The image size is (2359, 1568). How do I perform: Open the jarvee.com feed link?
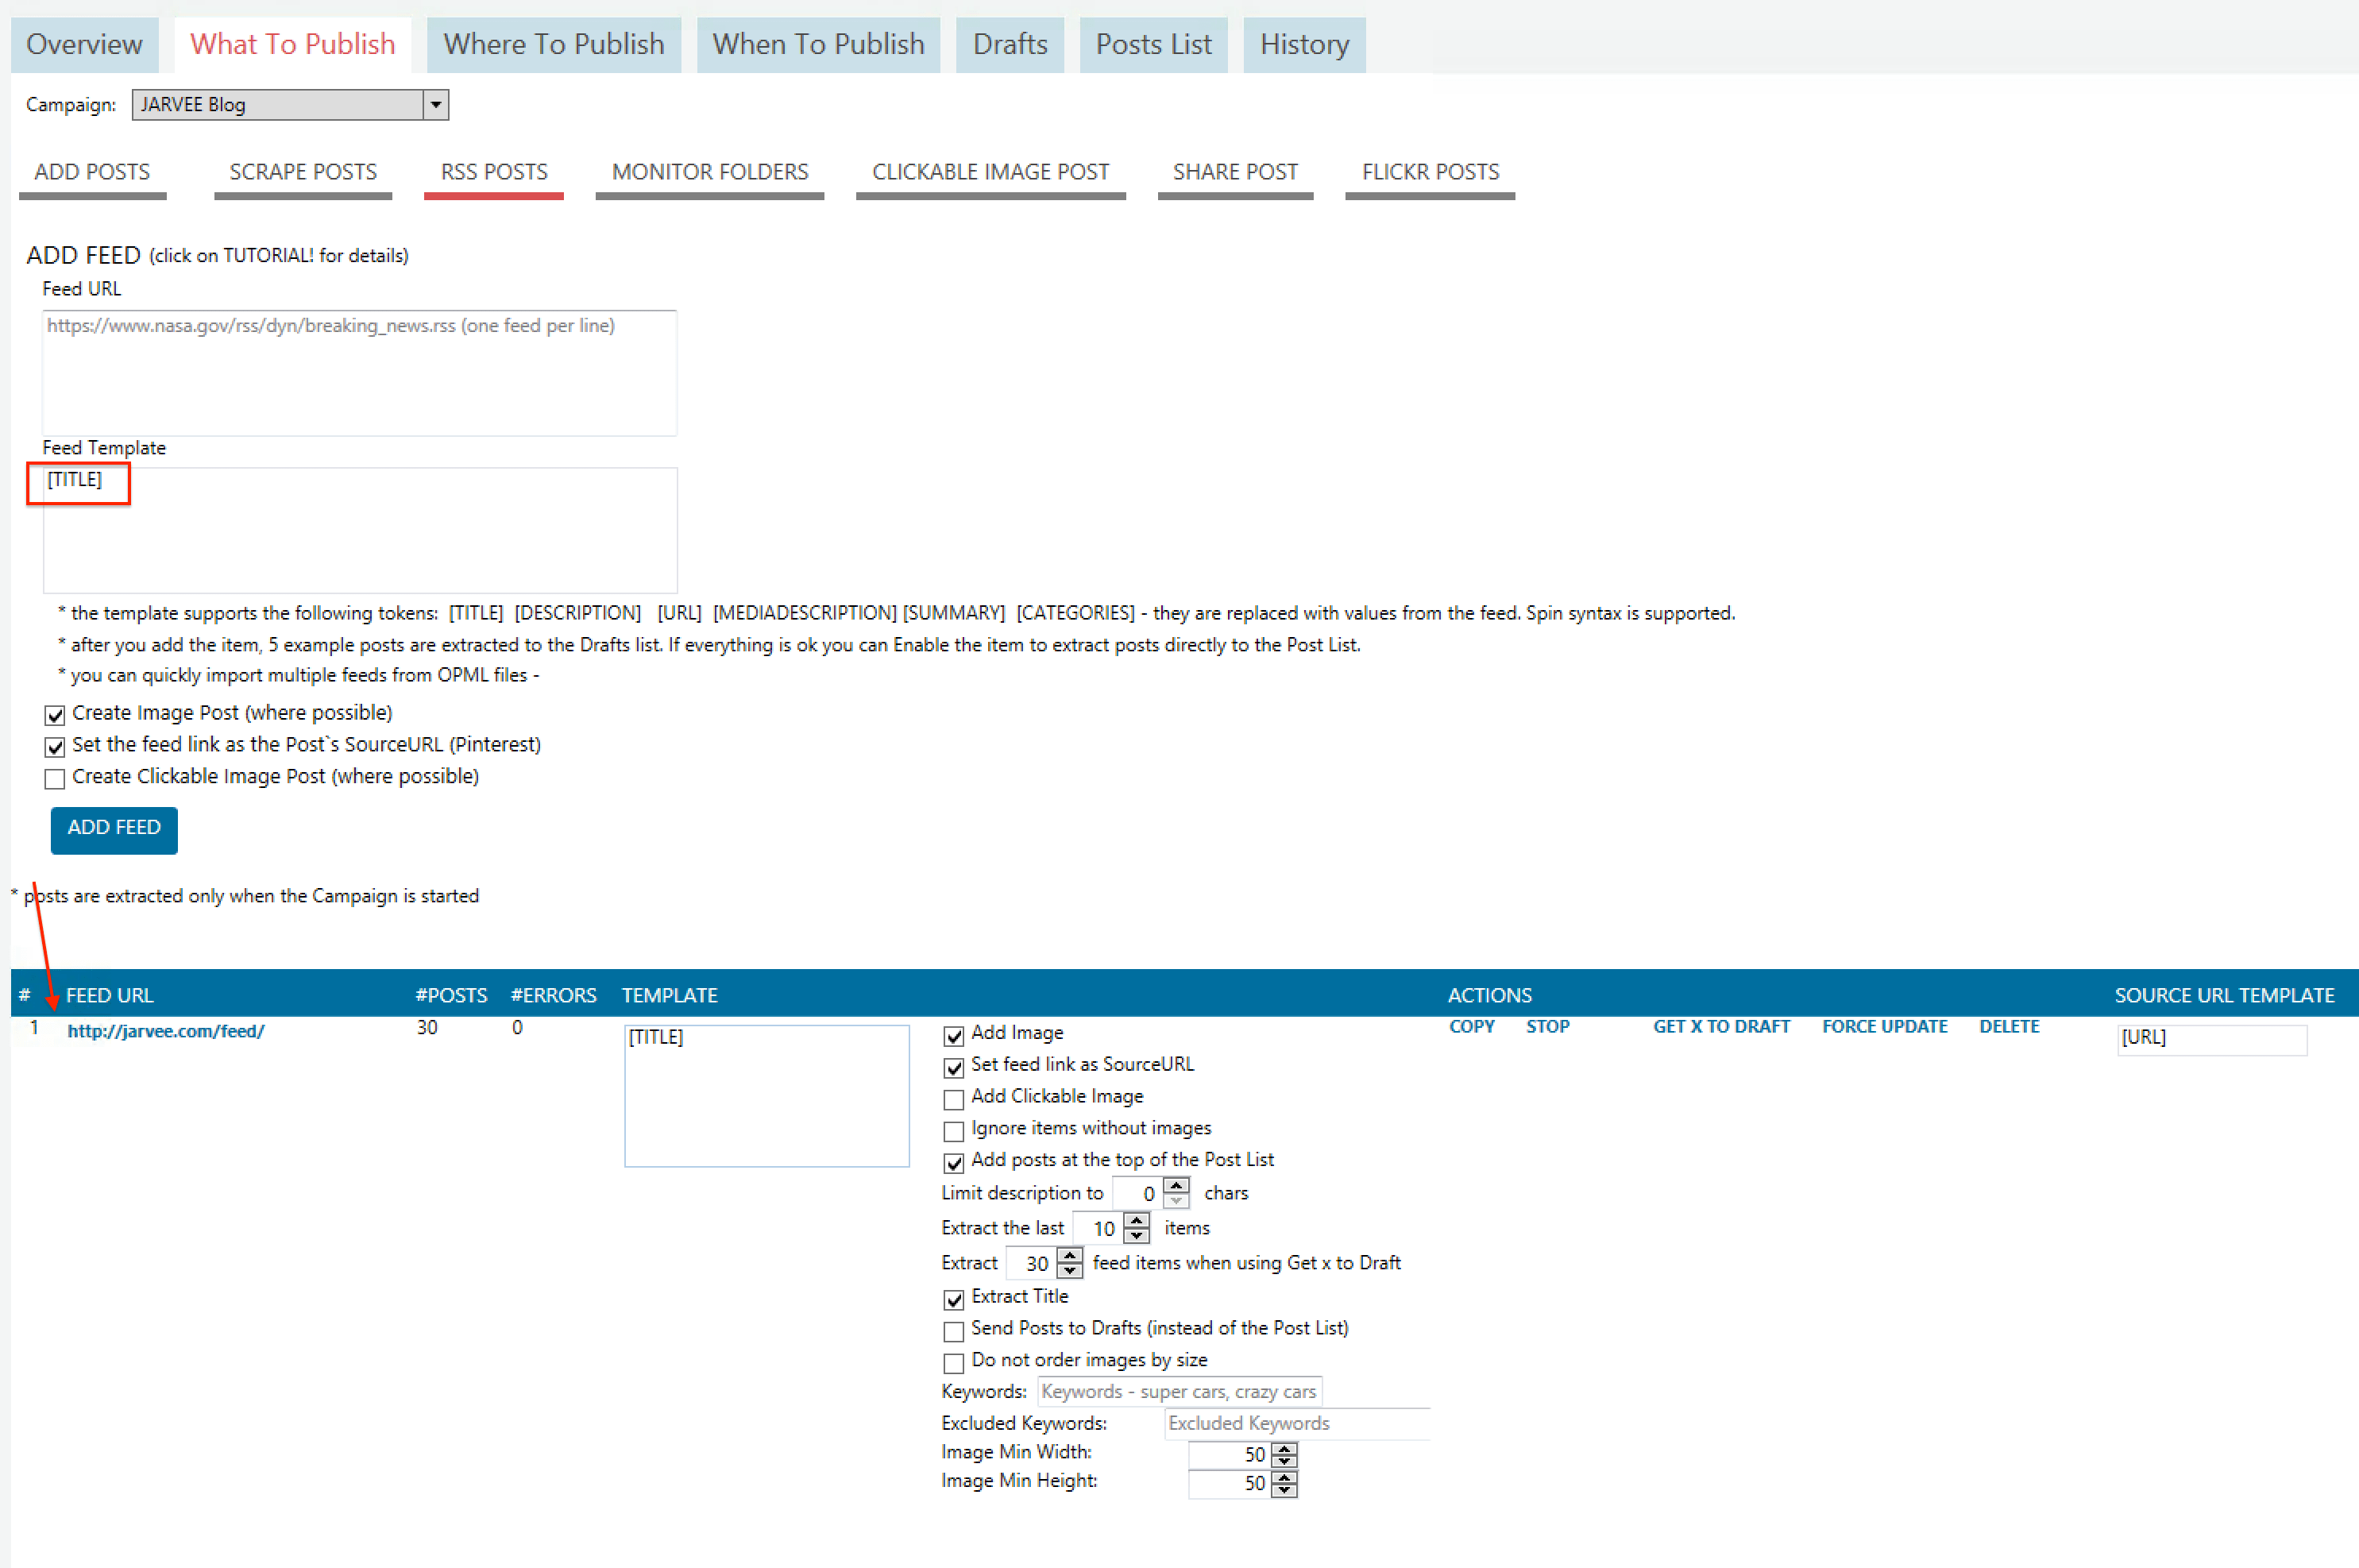point(166,1031)
